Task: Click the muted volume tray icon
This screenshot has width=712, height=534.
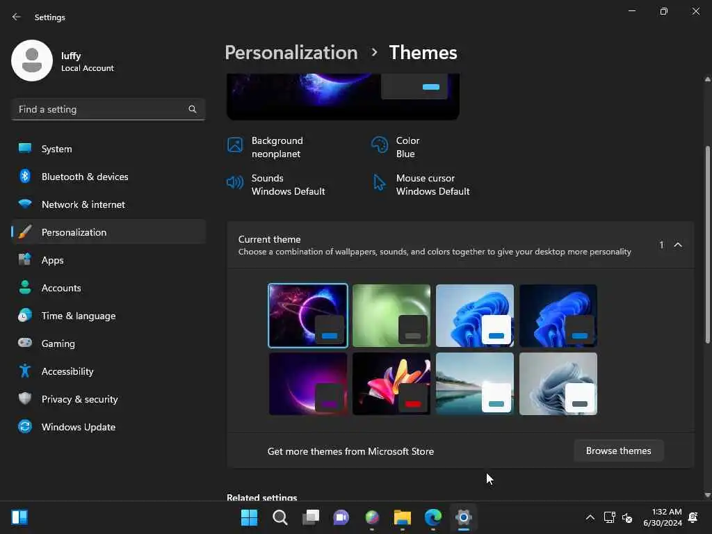Action: 627,517
